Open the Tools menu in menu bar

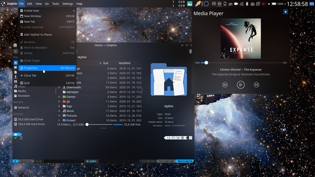click(x=56, y=4)
